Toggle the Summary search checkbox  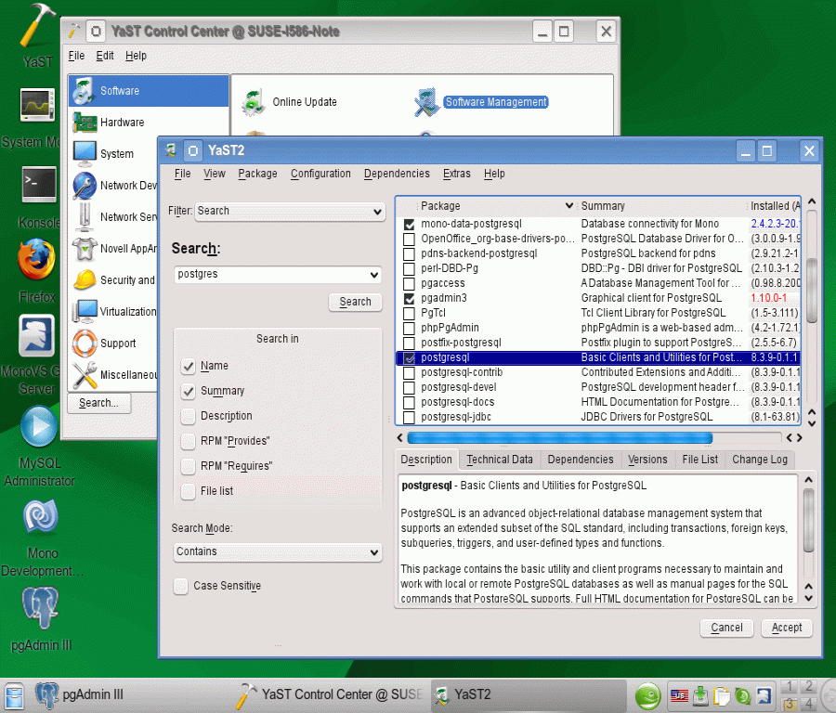pyautogui.click(x=188, y=391)
